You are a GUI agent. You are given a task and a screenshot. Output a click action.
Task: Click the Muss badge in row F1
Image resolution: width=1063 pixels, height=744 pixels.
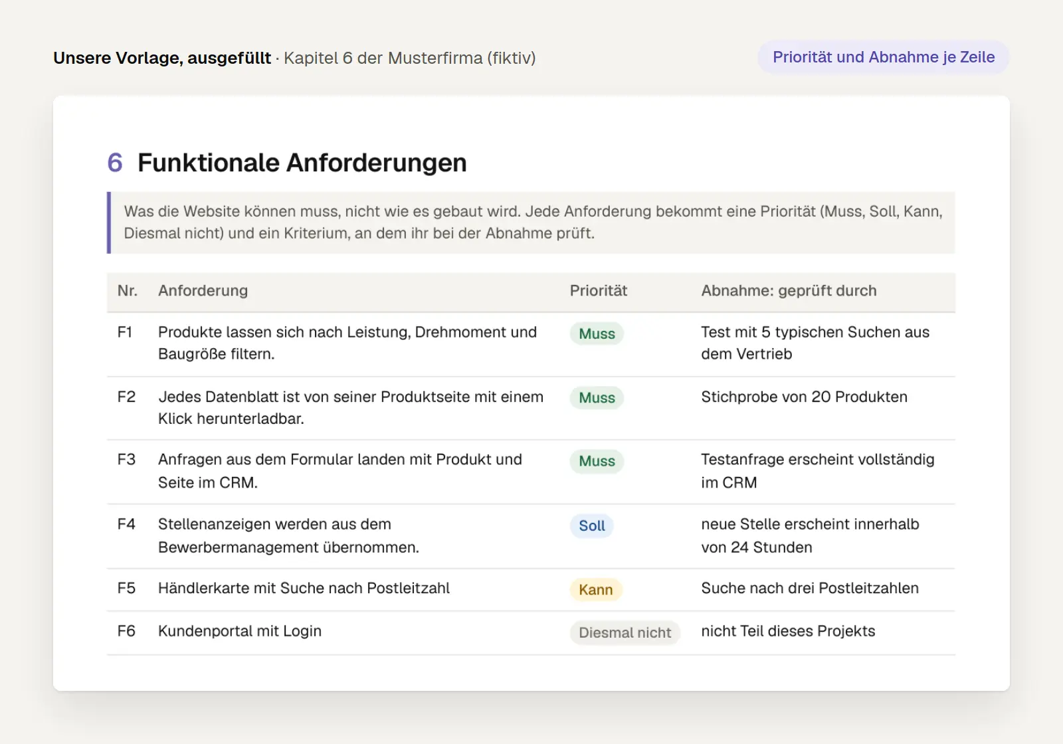click(x=597, y=333)
